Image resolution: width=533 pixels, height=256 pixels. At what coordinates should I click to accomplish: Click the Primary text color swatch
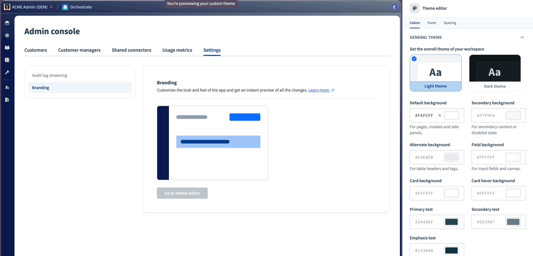[x=451, y=222]
